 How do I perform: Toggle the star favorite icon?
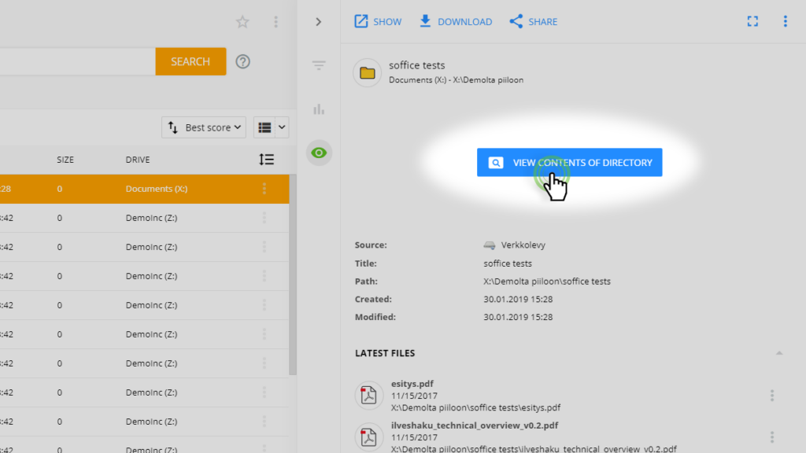(242, 21)
